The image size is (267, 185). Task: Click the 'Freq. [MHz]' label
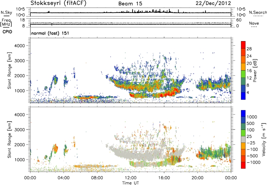(6, 22)
